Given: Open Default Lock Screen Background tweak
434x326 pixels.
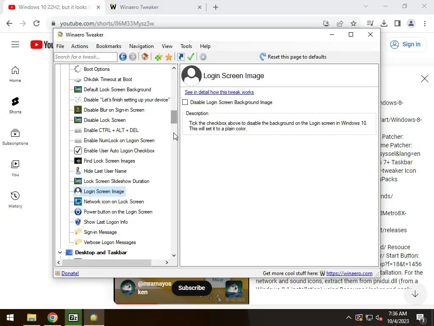Looking at the screenshot, I should (x=117, y=90).
